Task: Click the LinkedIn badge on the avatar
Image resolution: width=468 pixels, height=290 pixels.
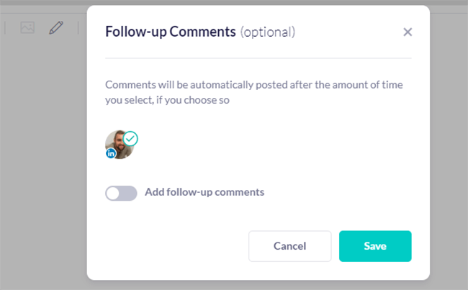Action: [111, 153]
